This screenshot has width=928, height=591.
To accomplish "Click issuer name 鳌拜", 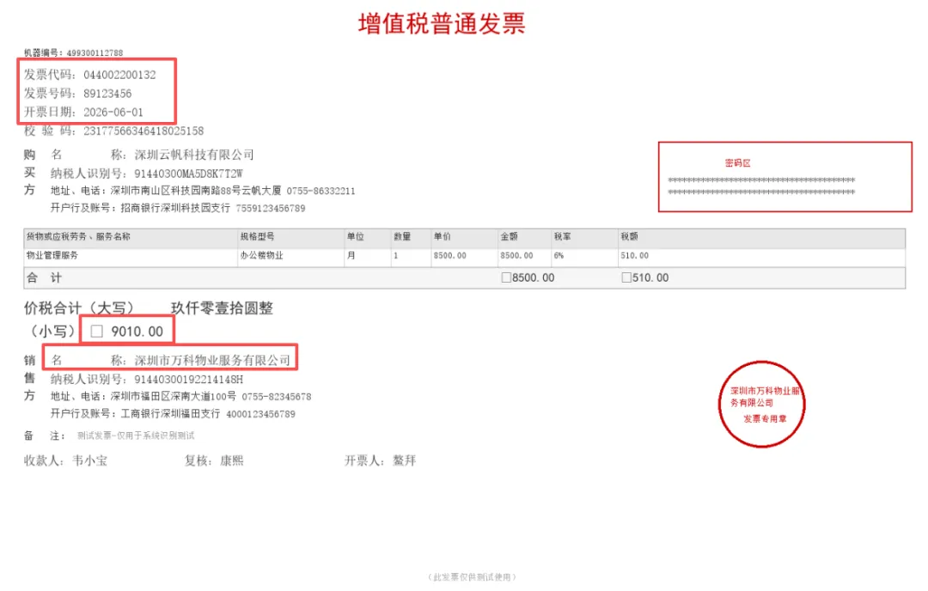I will pyautogui.click(x=404, y=460).
